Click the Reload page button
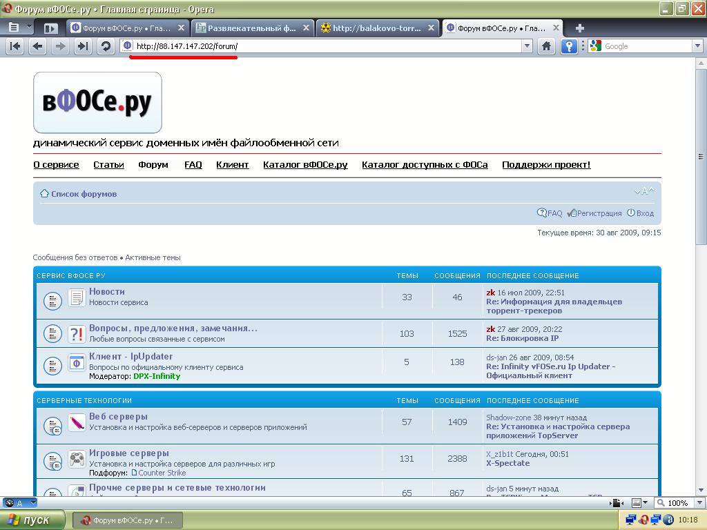The image size is (707, 530). coord(106,46)
